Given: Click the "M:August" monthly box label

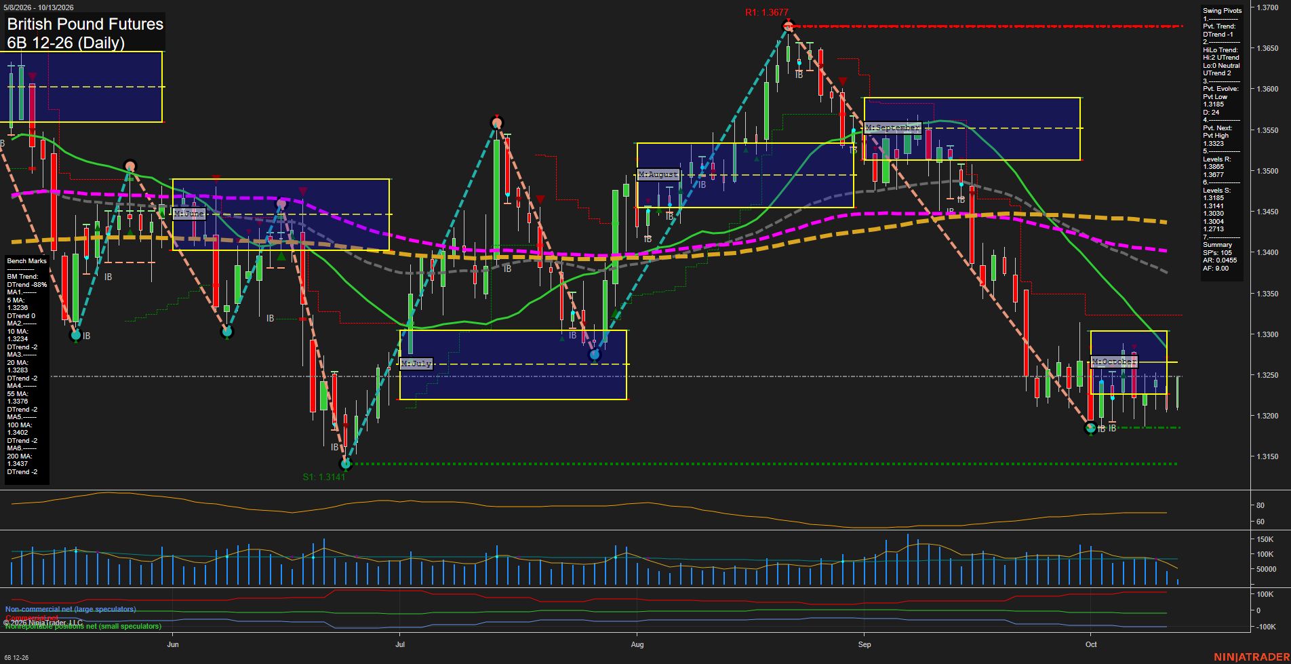Looking at the screenshot, I should [658, 174].
